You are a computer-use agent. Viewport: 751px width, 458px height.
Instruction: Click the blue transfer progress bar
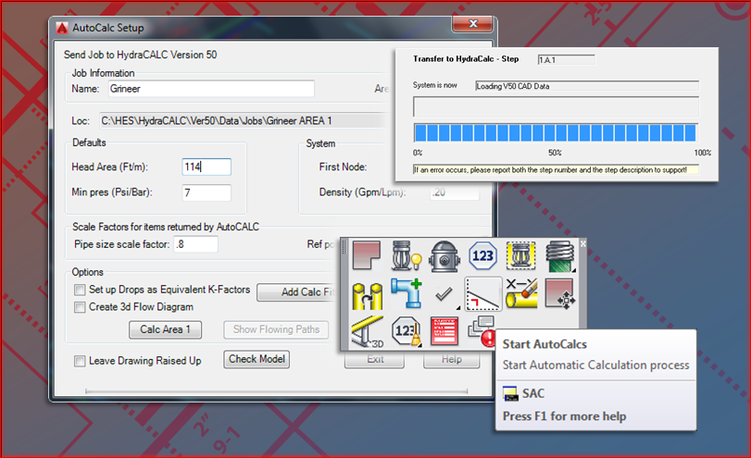pos(554,132)
